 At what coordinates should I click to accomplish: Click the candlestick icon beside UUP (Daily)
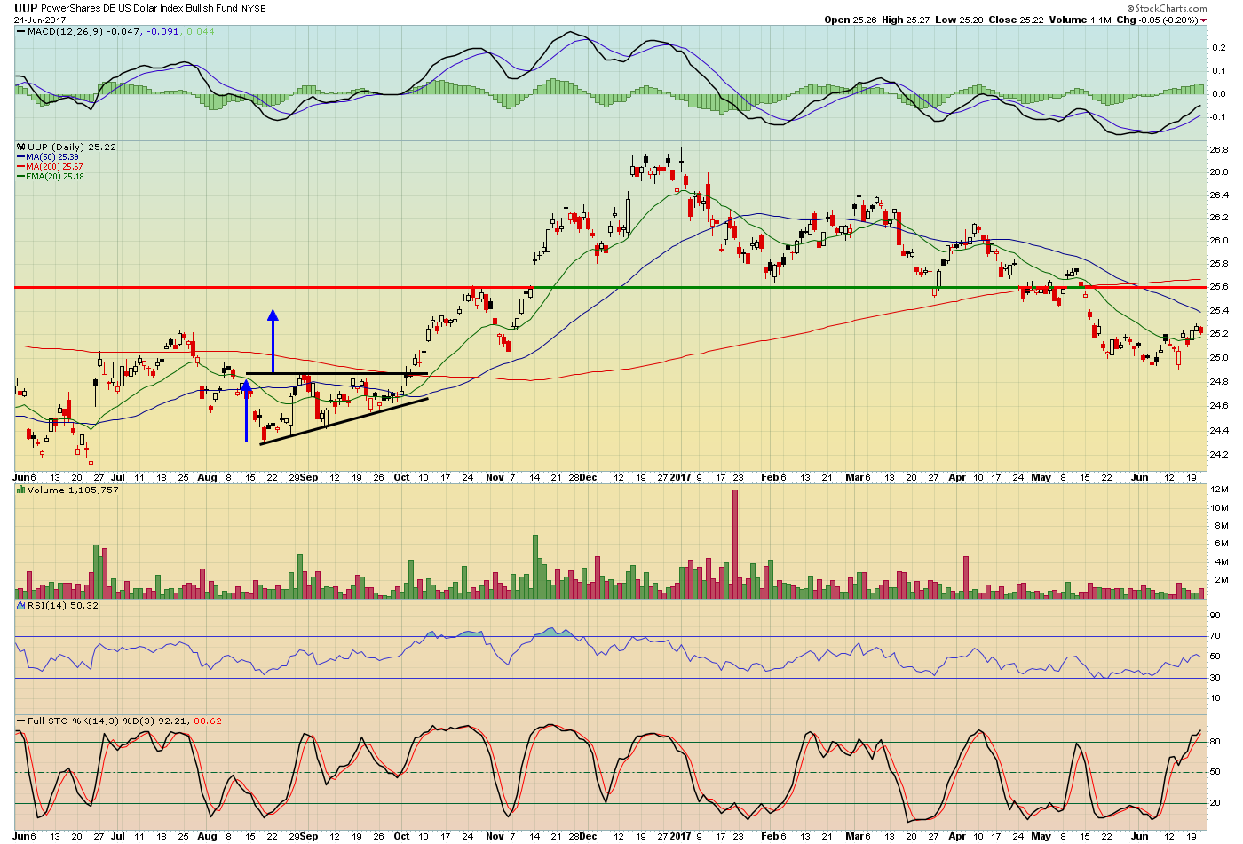(21, 147)
